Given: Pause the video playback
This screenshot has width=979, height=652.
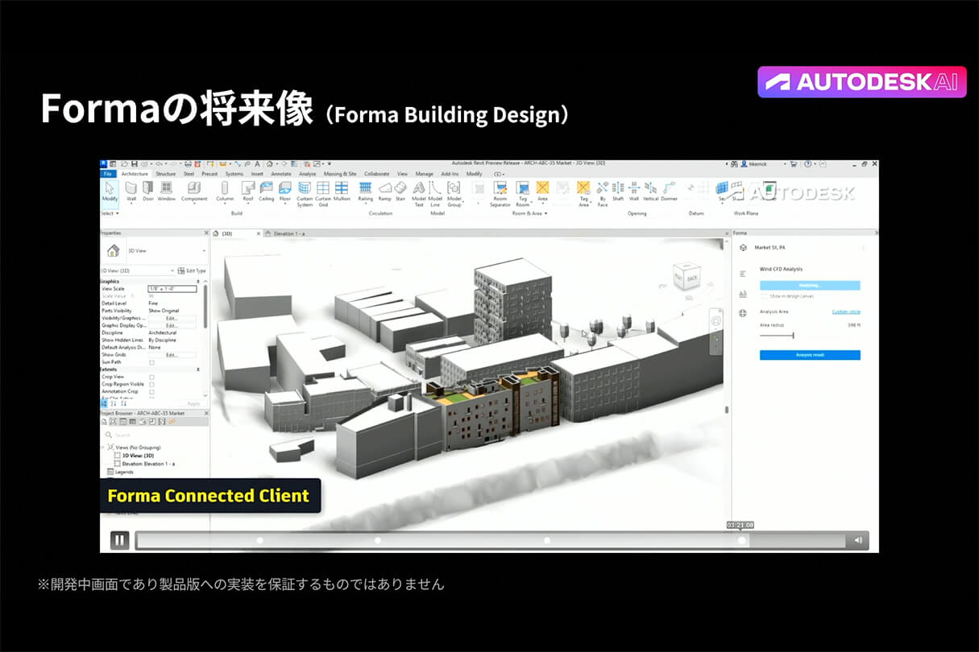Looking at the screenshot, I should (x=119, y=540).
